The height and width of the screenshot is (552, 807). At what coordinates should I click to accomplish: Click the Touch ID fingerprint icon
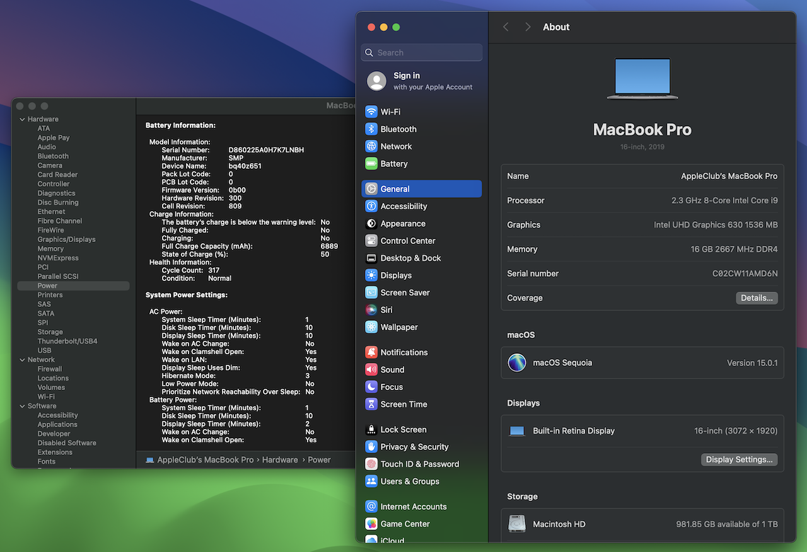click(x=371, y=464)
